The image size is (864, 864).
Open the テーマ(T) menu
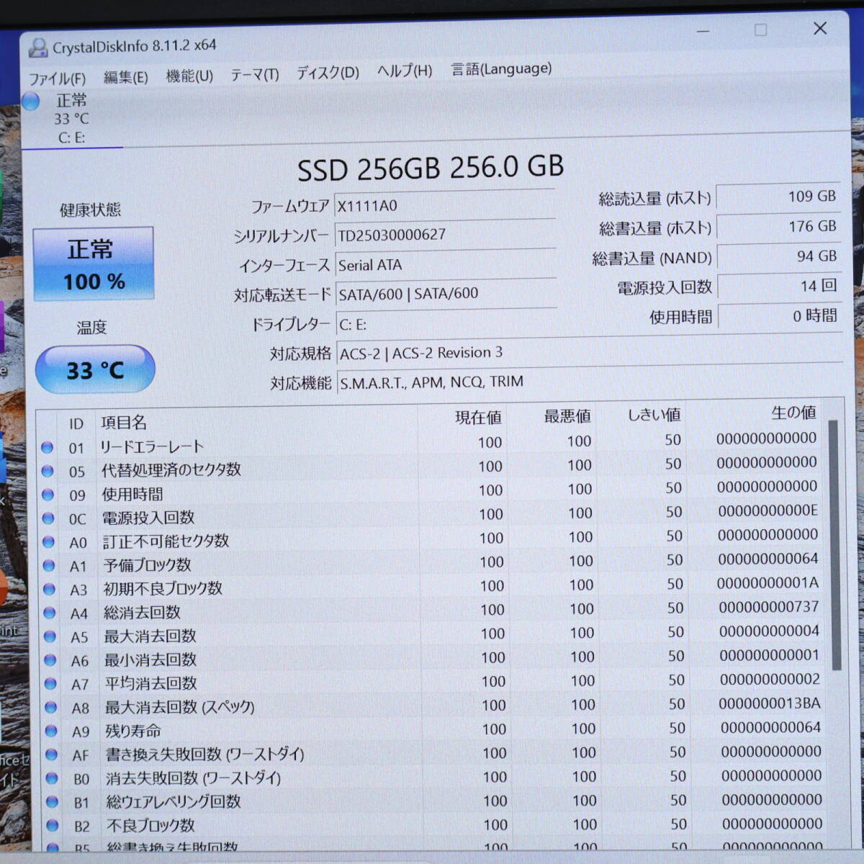254,74
